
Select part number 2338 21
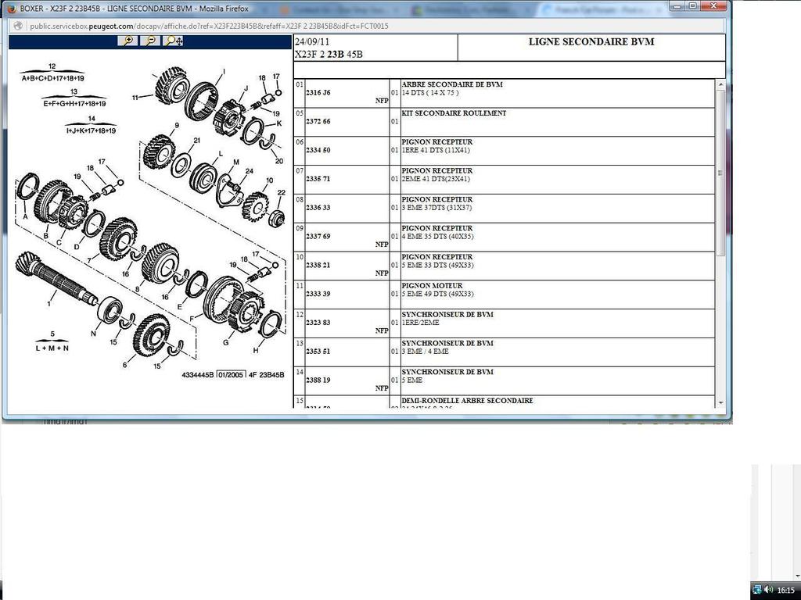pyautogui.click(x=318, y=266)
